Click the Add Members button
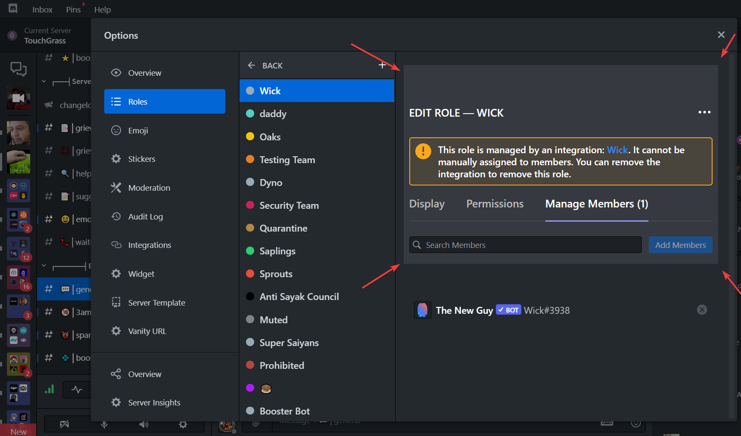Screen dimensions: 741x436 pos(680,244)
